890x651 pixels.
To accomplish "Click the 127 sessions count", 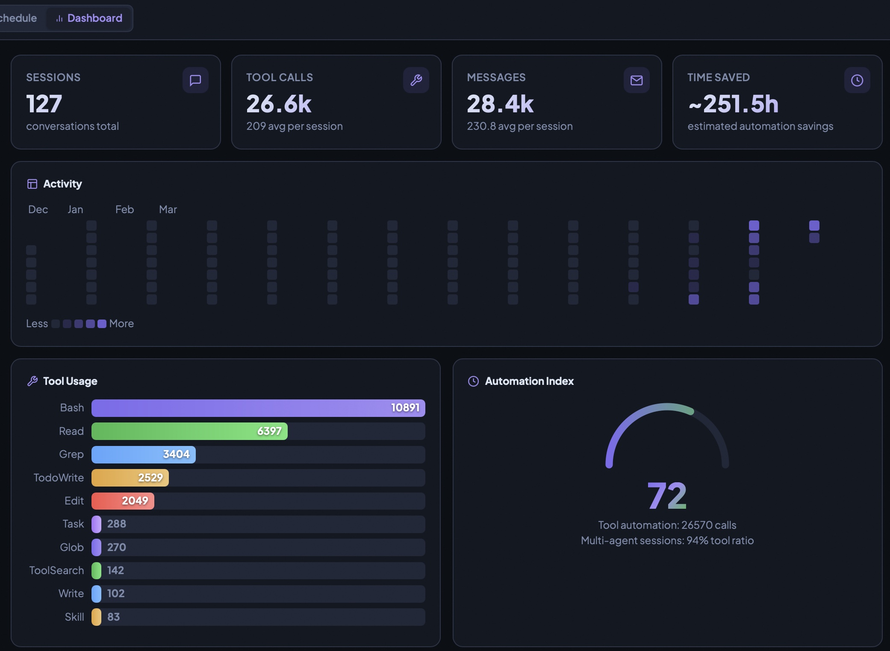I will click(x=44, y=104).
